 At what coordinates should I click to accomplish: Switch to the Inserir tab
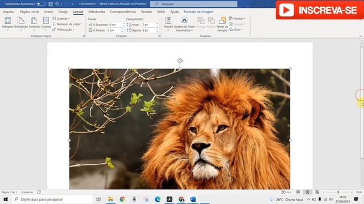tap(48, 11)
